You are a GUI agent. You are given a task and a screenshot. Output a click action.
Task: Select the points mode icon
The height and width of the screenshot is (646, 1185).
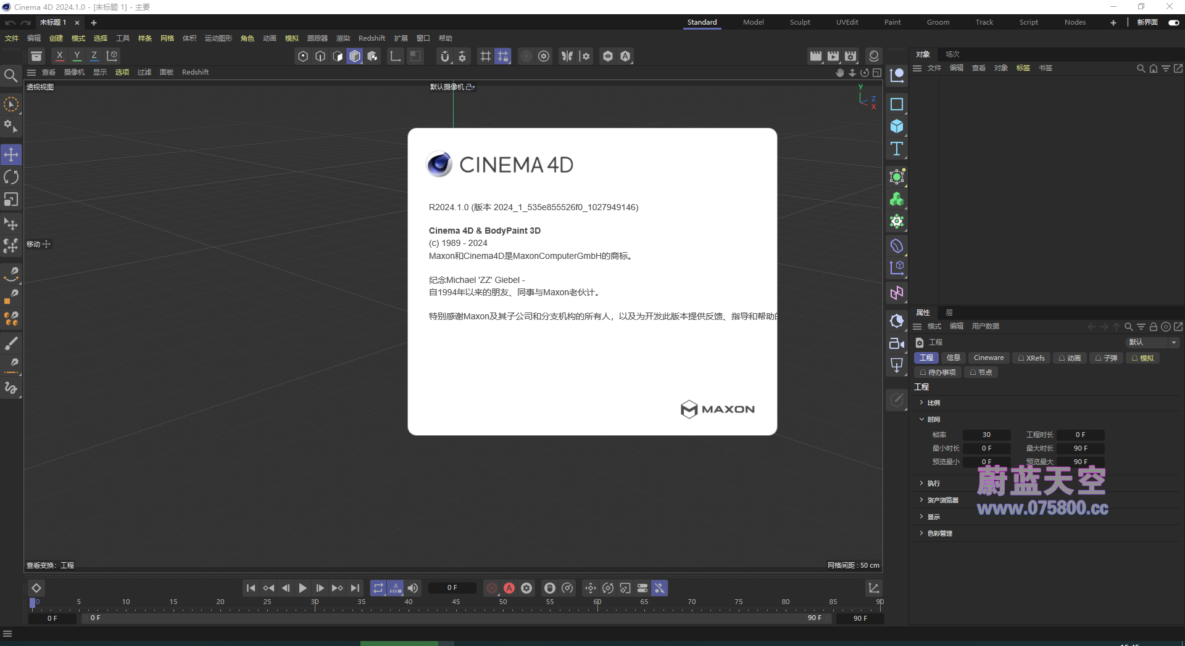(x=303, y=56)
